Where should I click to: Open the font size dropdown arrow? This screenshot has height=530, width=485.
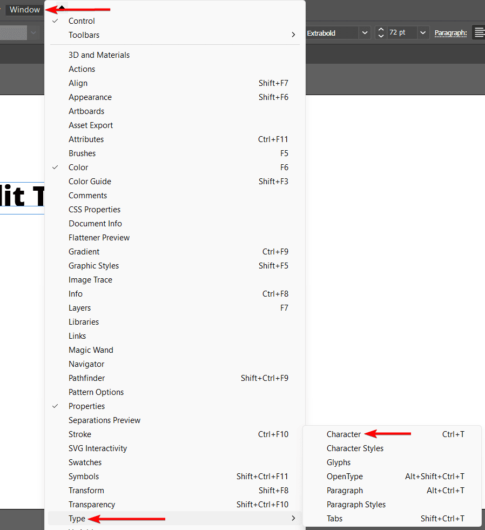click(423, 33)
